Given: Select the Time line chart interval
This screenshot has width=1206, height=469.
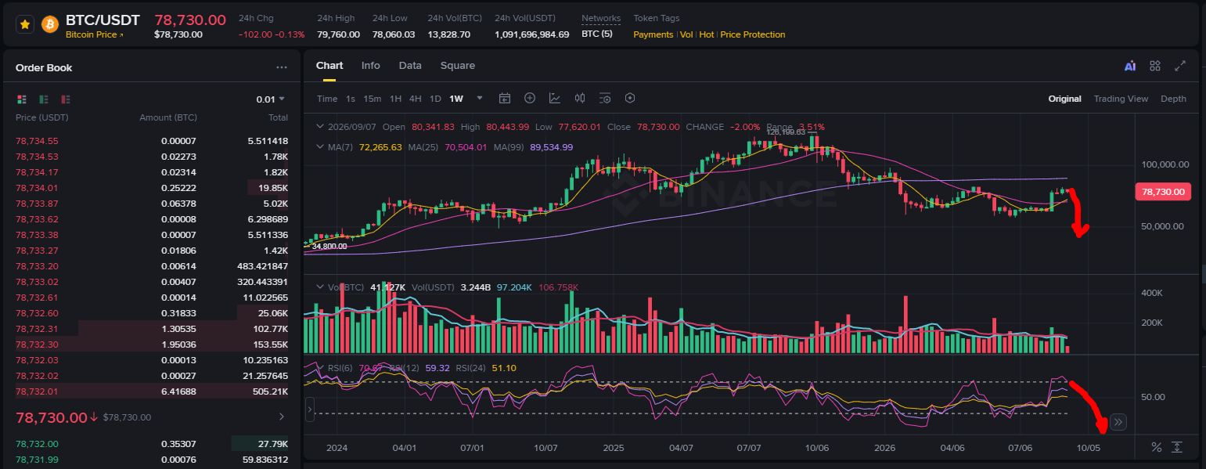Looking at the screenshot, I should point(327,99).
